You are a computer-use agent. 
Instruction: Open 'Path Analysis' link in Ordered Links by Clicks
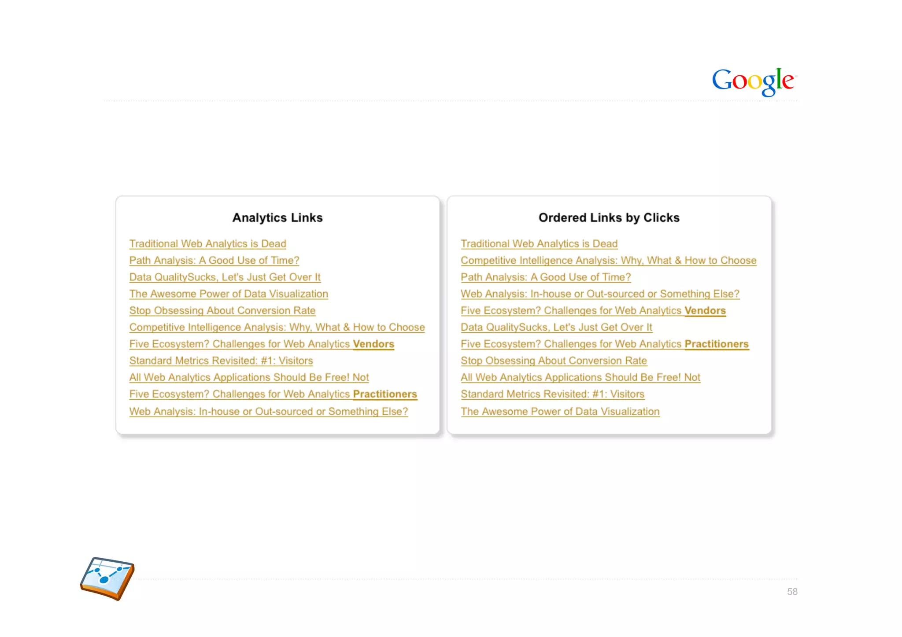[546, 277]
